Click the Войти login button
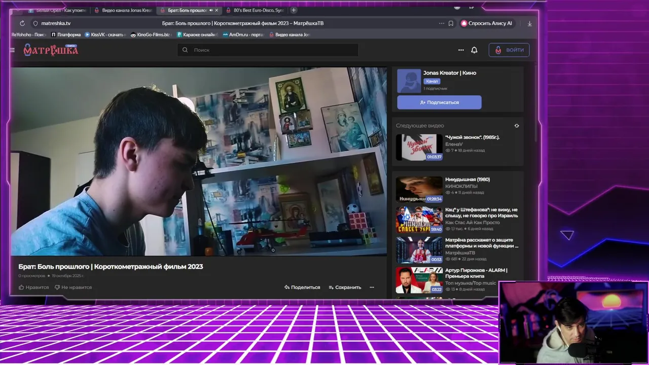649x365 pixels. tap(509, 50)
